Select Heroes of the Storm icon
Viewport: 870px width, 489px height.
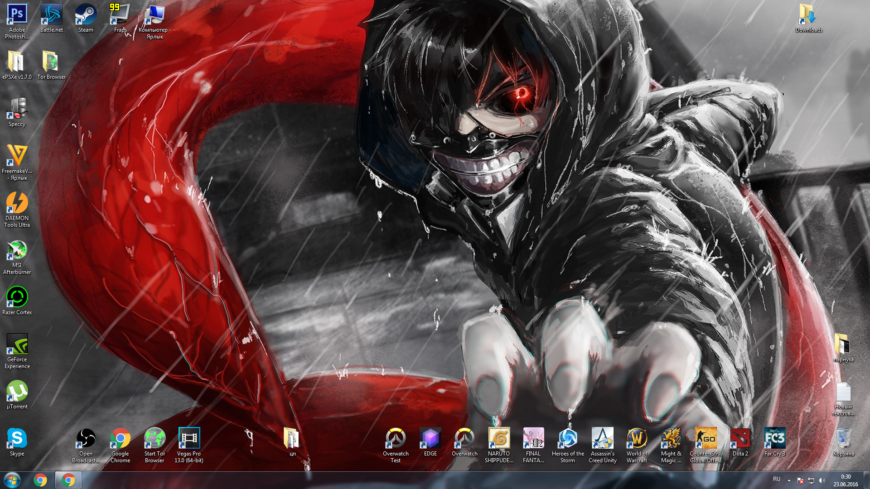coord(568,446)
